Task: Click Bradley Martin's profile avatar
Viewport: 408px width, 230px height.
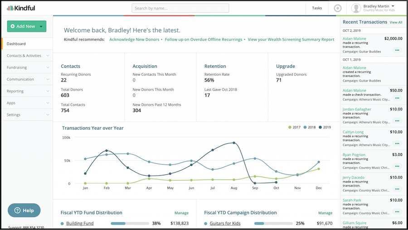Action: click(x=356, y=8)
